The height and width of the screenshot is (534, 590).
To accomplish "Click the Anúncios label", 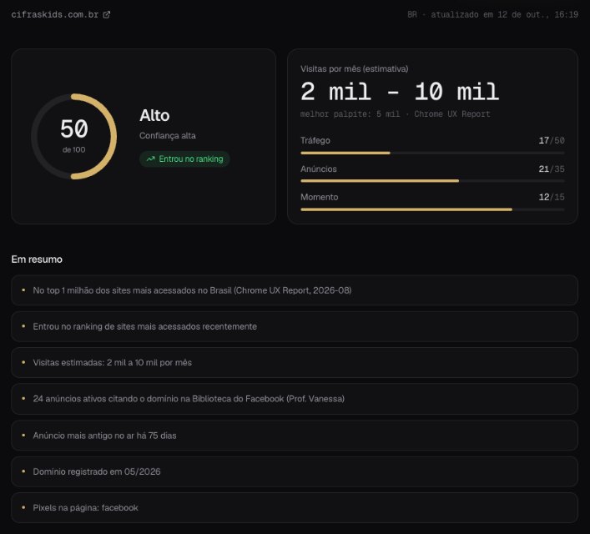I will tap(318, 169).
